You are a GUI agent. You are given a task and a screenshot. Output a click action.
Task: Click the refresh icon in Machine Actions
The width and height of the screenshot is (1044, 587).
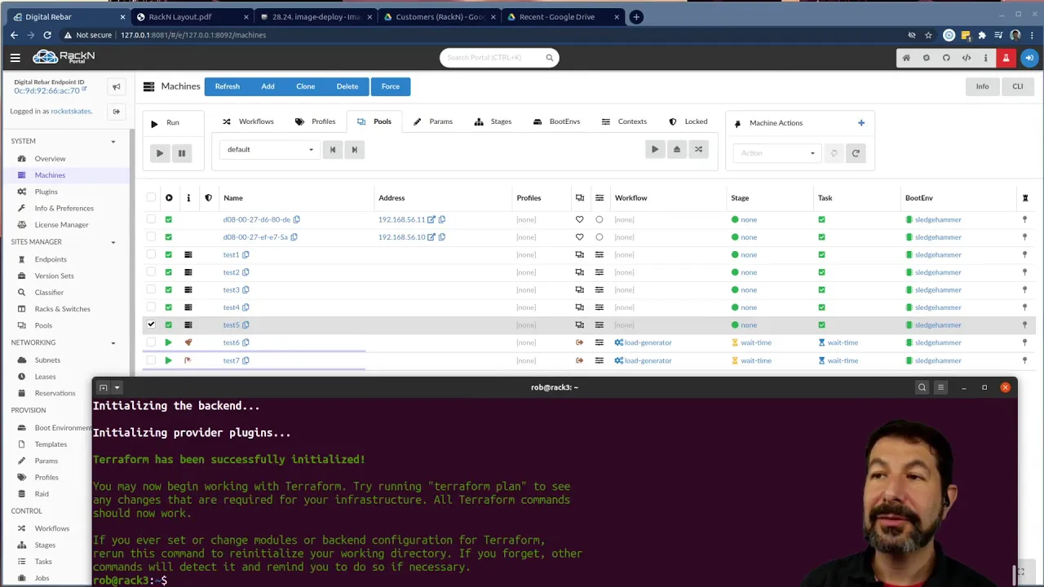pos(856,153)
